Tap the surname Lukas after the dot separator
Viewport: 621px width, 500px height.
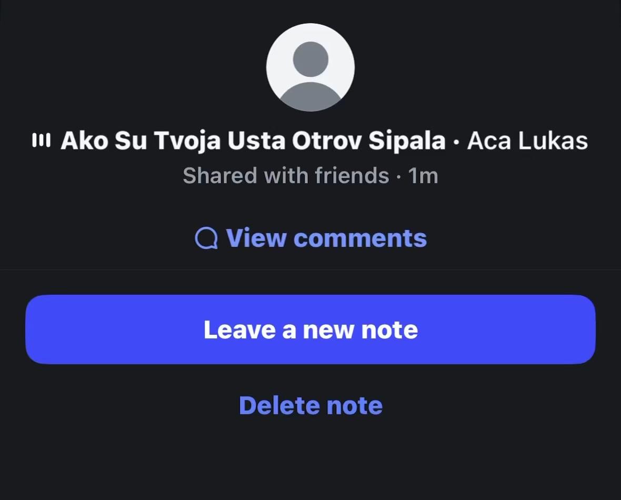click(x=553, y=141)
